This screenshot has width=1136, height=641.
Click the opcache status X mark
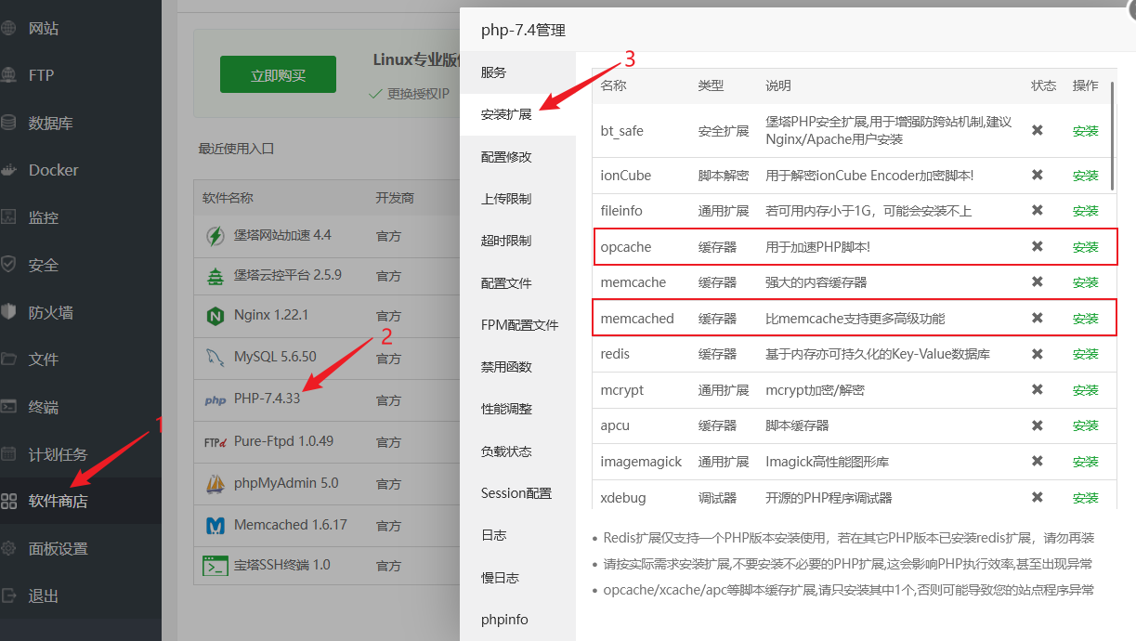[1038, 246]
